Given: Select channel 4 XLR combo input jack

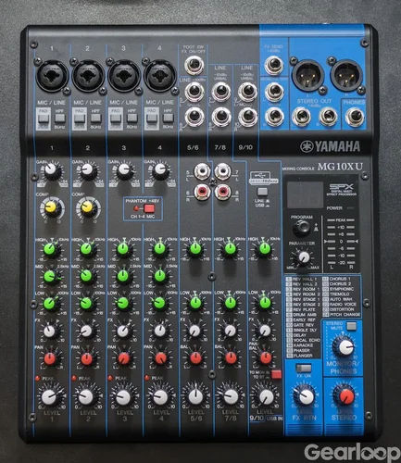Looking at the screenshot, I should 159,76.
